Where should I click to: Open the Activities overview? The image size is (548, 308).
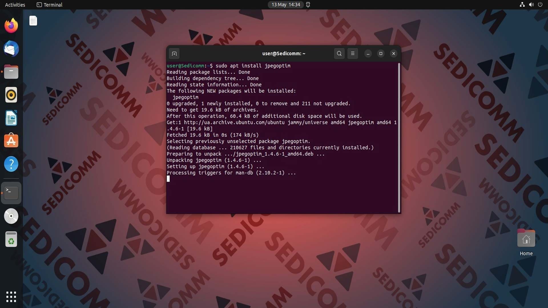[x=15, y=5]
